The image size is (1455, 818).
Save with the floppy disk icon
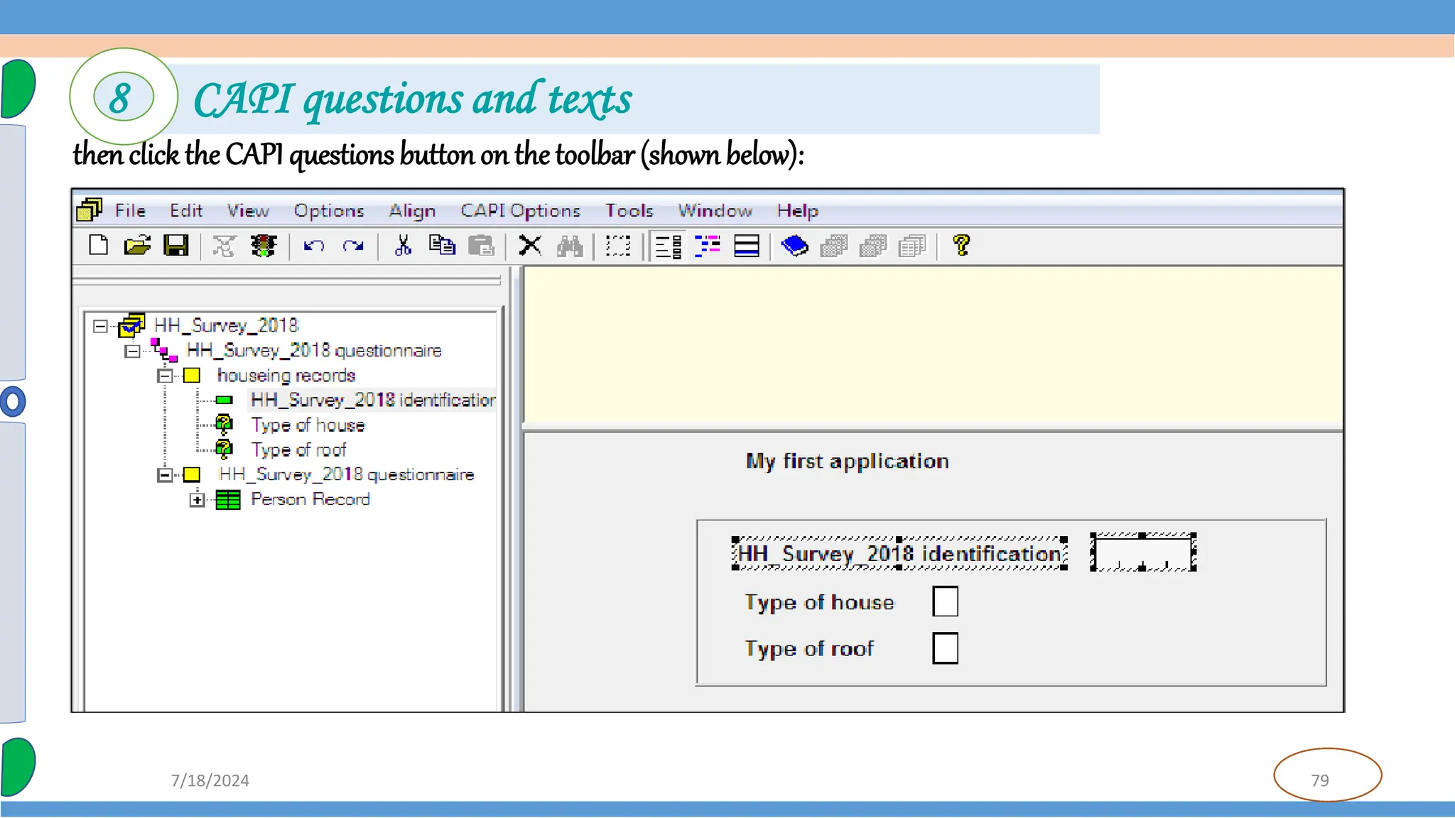click(x=176, y=246)
